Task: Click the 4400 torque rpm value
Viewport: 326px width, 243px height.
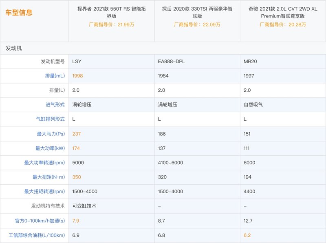Action: click(249, 191)
